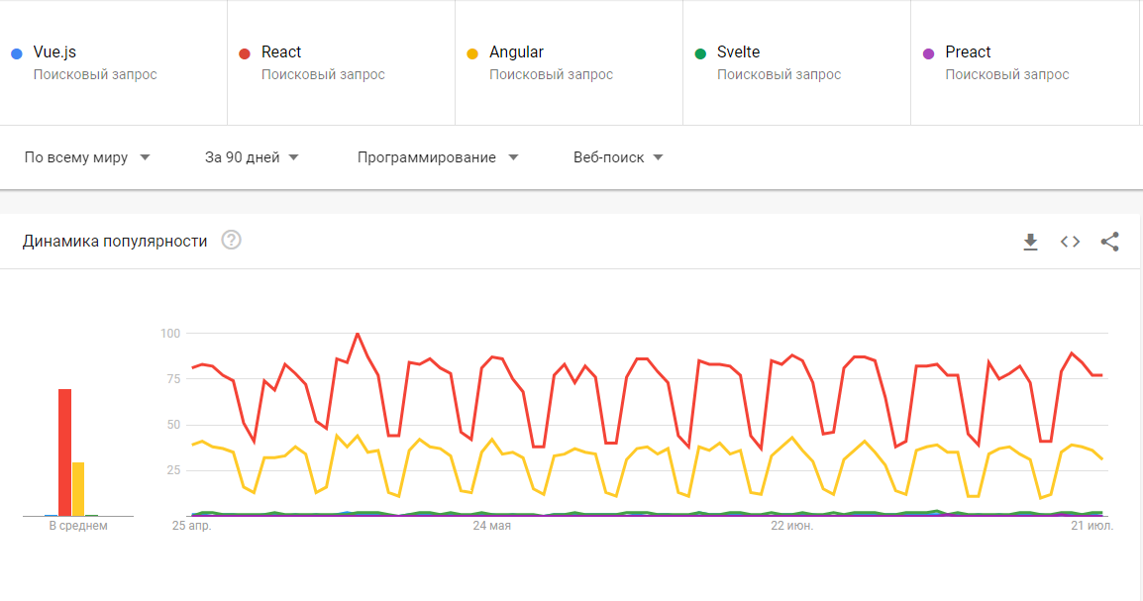This screenshot has height=601, width=1143.
Task: Download the popularity chart data
Action: click(1030, 242)
